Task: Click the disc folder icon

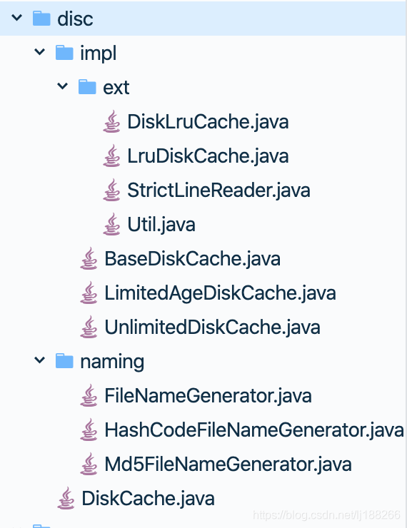Action: coord(41,18)
